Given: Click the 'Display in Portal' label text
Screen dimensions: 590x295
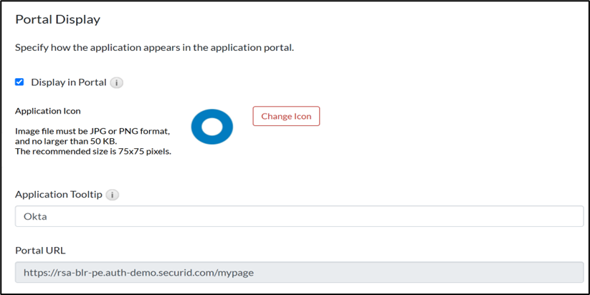Looking at the screenshot, I should coord(68,82).
